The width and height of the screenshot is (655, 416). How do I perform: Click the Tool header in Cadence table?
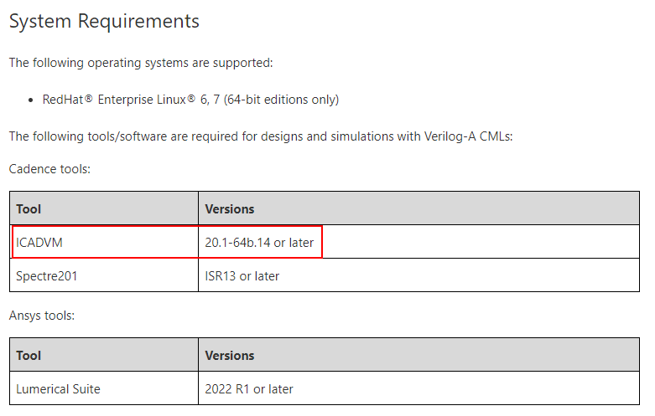(104, 208)
